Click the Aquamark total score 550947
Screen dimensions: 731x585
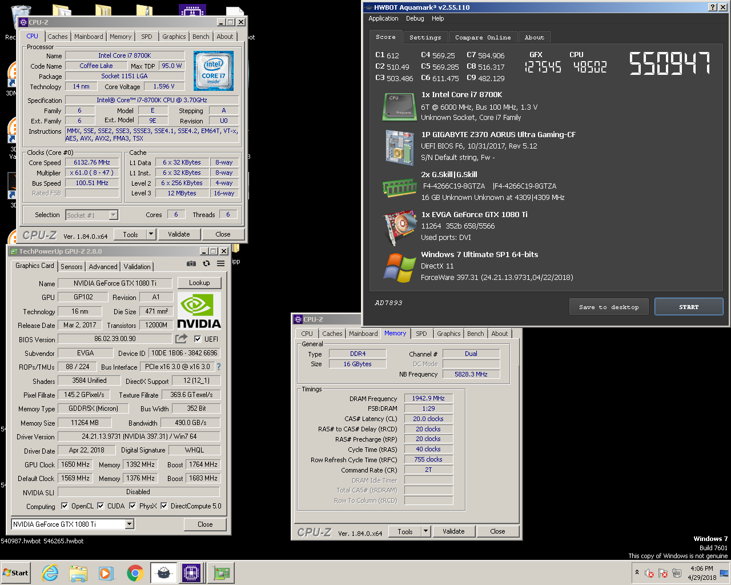670,63
